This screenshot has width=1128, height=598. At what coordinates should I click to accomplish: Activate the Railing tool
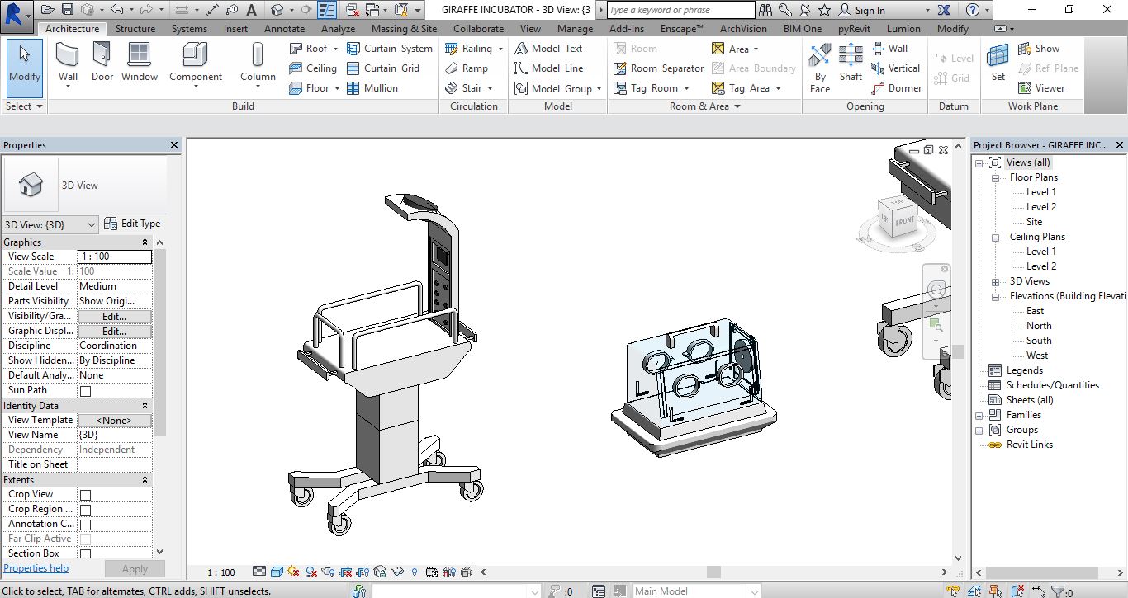(473, 49)
